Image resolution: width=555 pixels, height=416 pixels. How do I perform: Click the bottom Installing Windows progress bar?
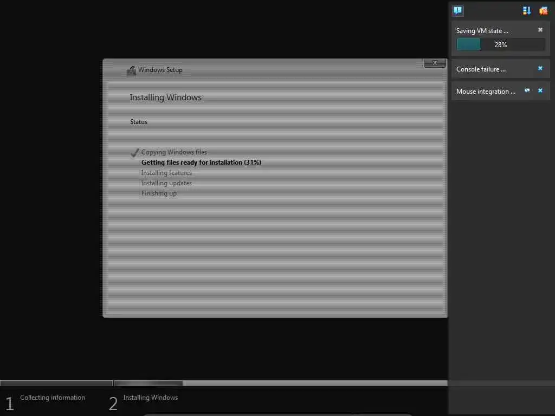tap(281, 383)
